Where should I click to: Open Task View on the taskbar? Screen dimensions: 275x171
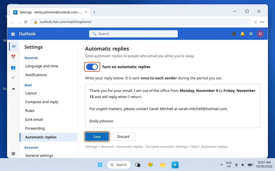pyautogui.click(x=138, y=165)
